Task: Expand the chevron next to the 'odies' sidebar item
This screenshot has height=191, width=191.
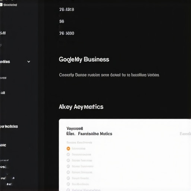Action: (29, 62)
